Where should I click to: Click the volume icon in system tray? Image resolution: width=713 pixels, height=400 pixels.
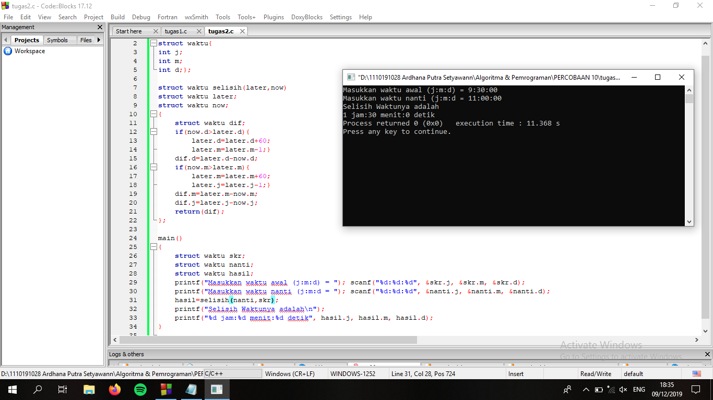(x=623, y=389)
